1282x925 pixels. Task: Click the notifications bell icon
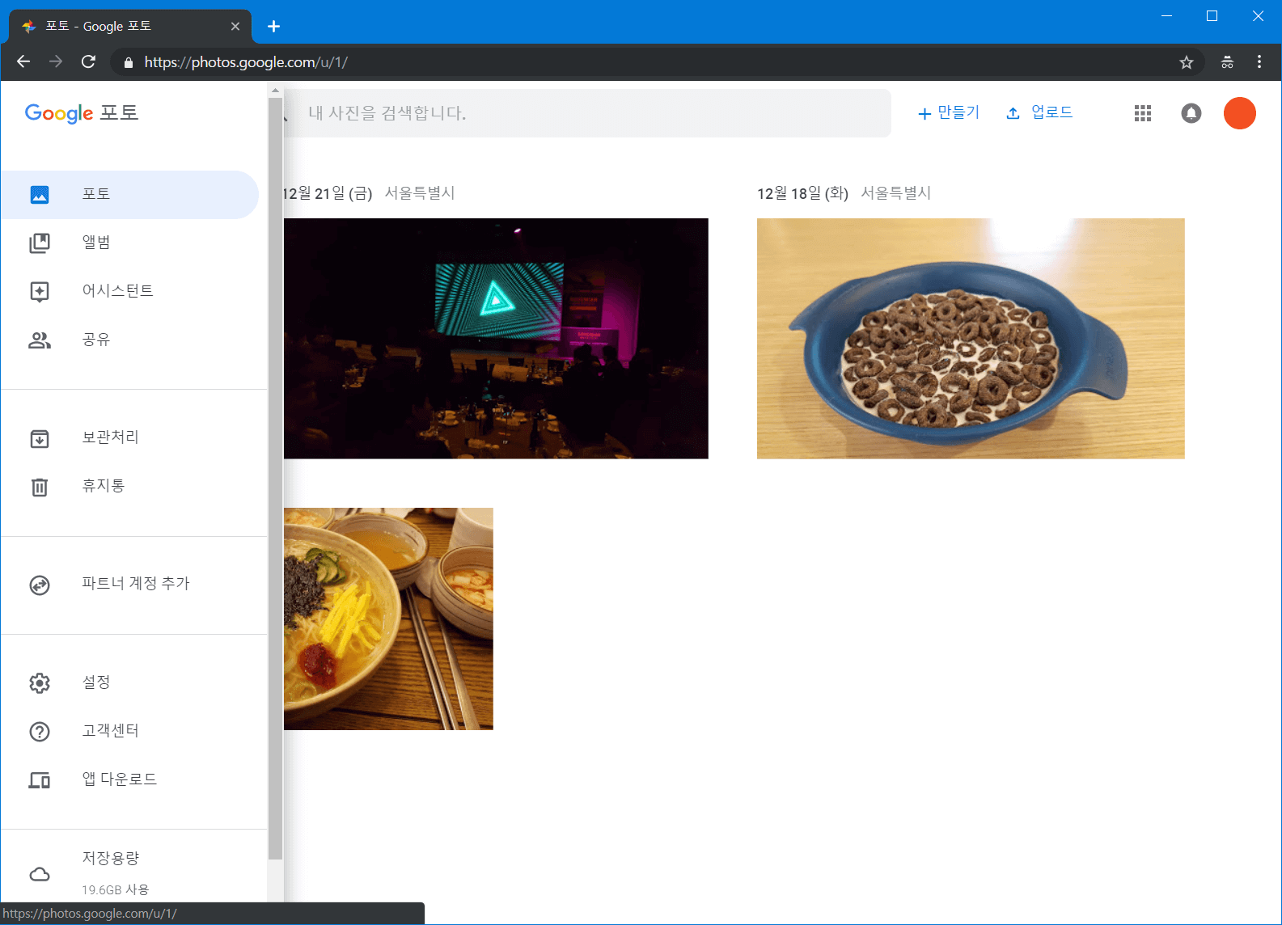tap(1191, 113)
